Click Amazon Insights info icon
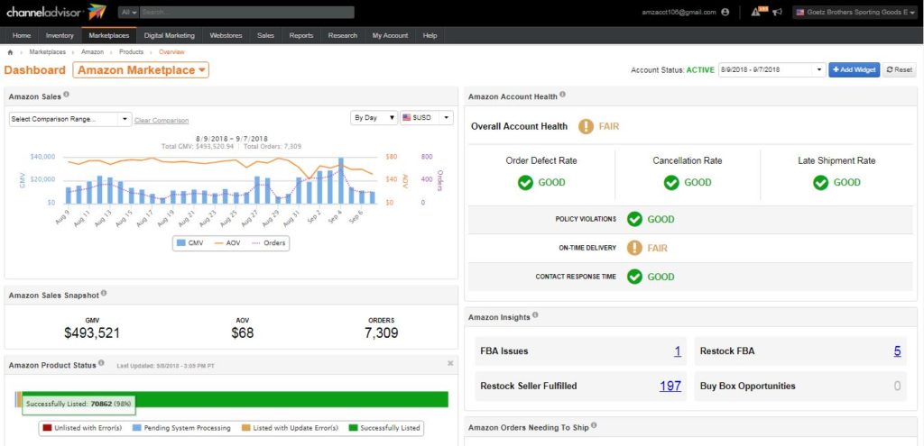The width and height of the screenshot is (924, 446). click(536, 315)
